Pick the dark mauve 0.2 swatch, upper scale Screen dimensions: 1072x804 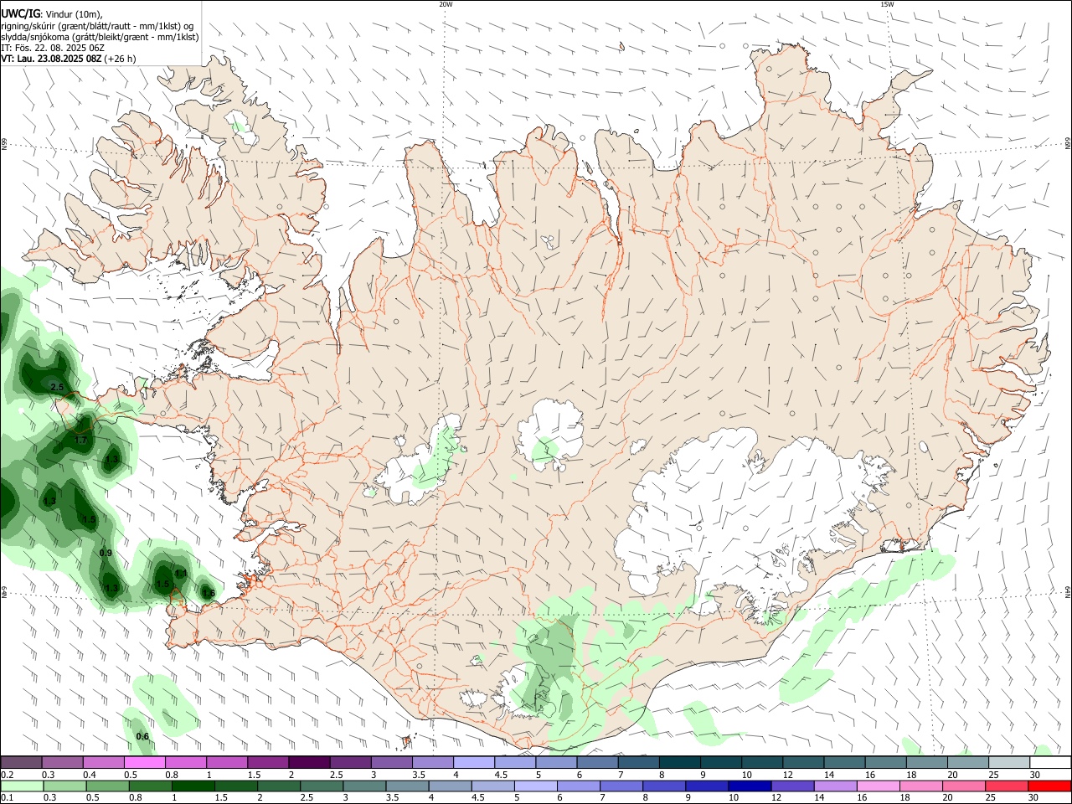click(21, 763)
